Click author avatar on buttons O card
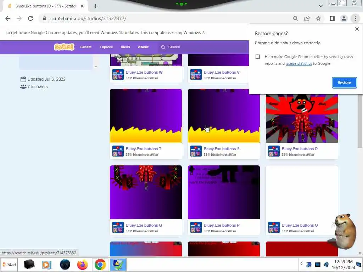Screen dimensions: 363x272 coord(274,228)
